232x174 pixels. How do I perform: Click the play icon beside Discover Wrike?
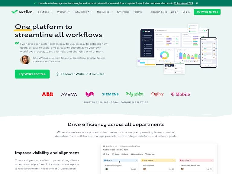(x=57, y=74)
